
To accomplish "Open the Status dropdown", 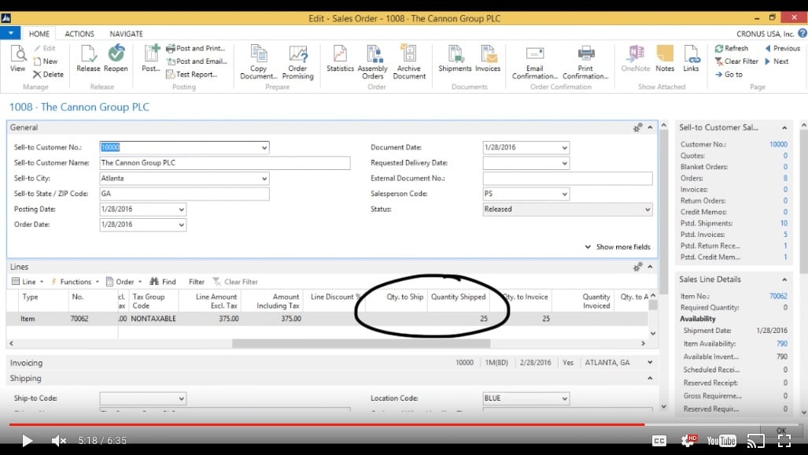I will 648,209.
